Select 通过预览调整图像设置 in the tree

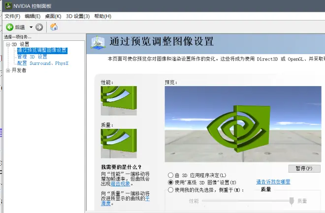pos(42,50)
